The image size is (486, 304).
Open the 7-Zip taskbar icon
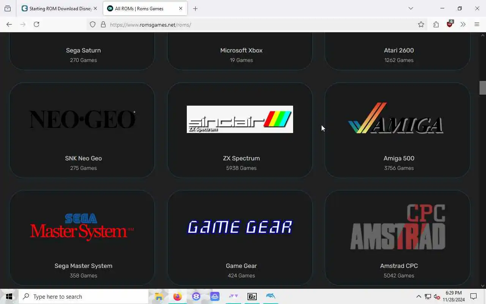click(252, 296)
